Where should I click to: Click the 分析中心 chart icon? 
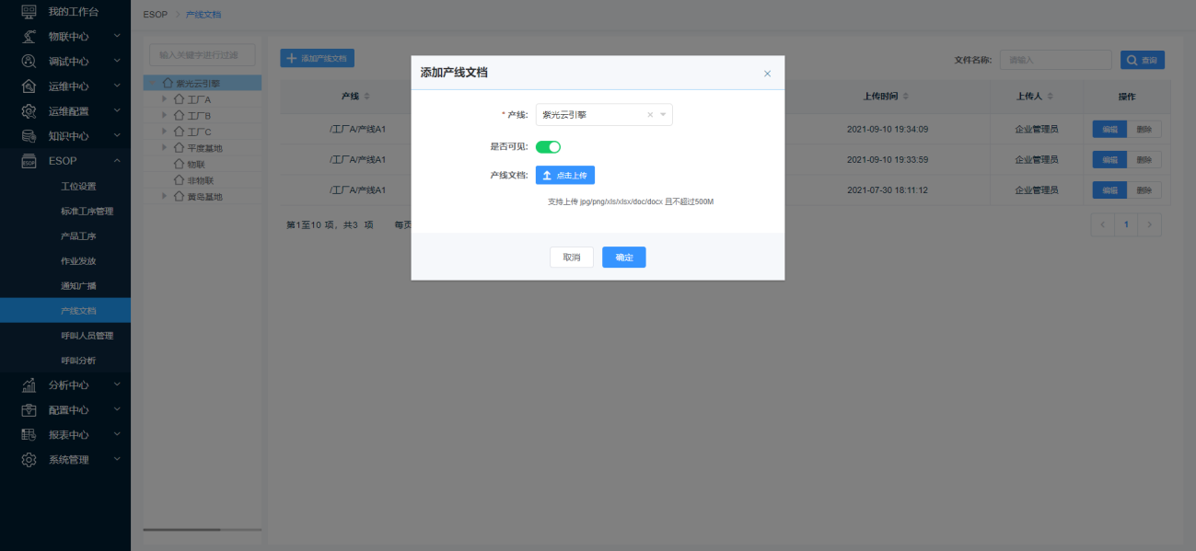point(29,385)
